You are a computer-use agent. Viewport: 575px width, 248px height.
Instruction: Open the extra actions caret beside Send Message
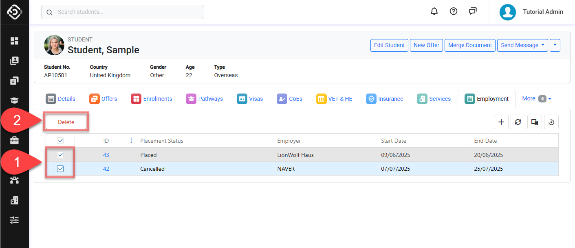(x=555, y=45)
